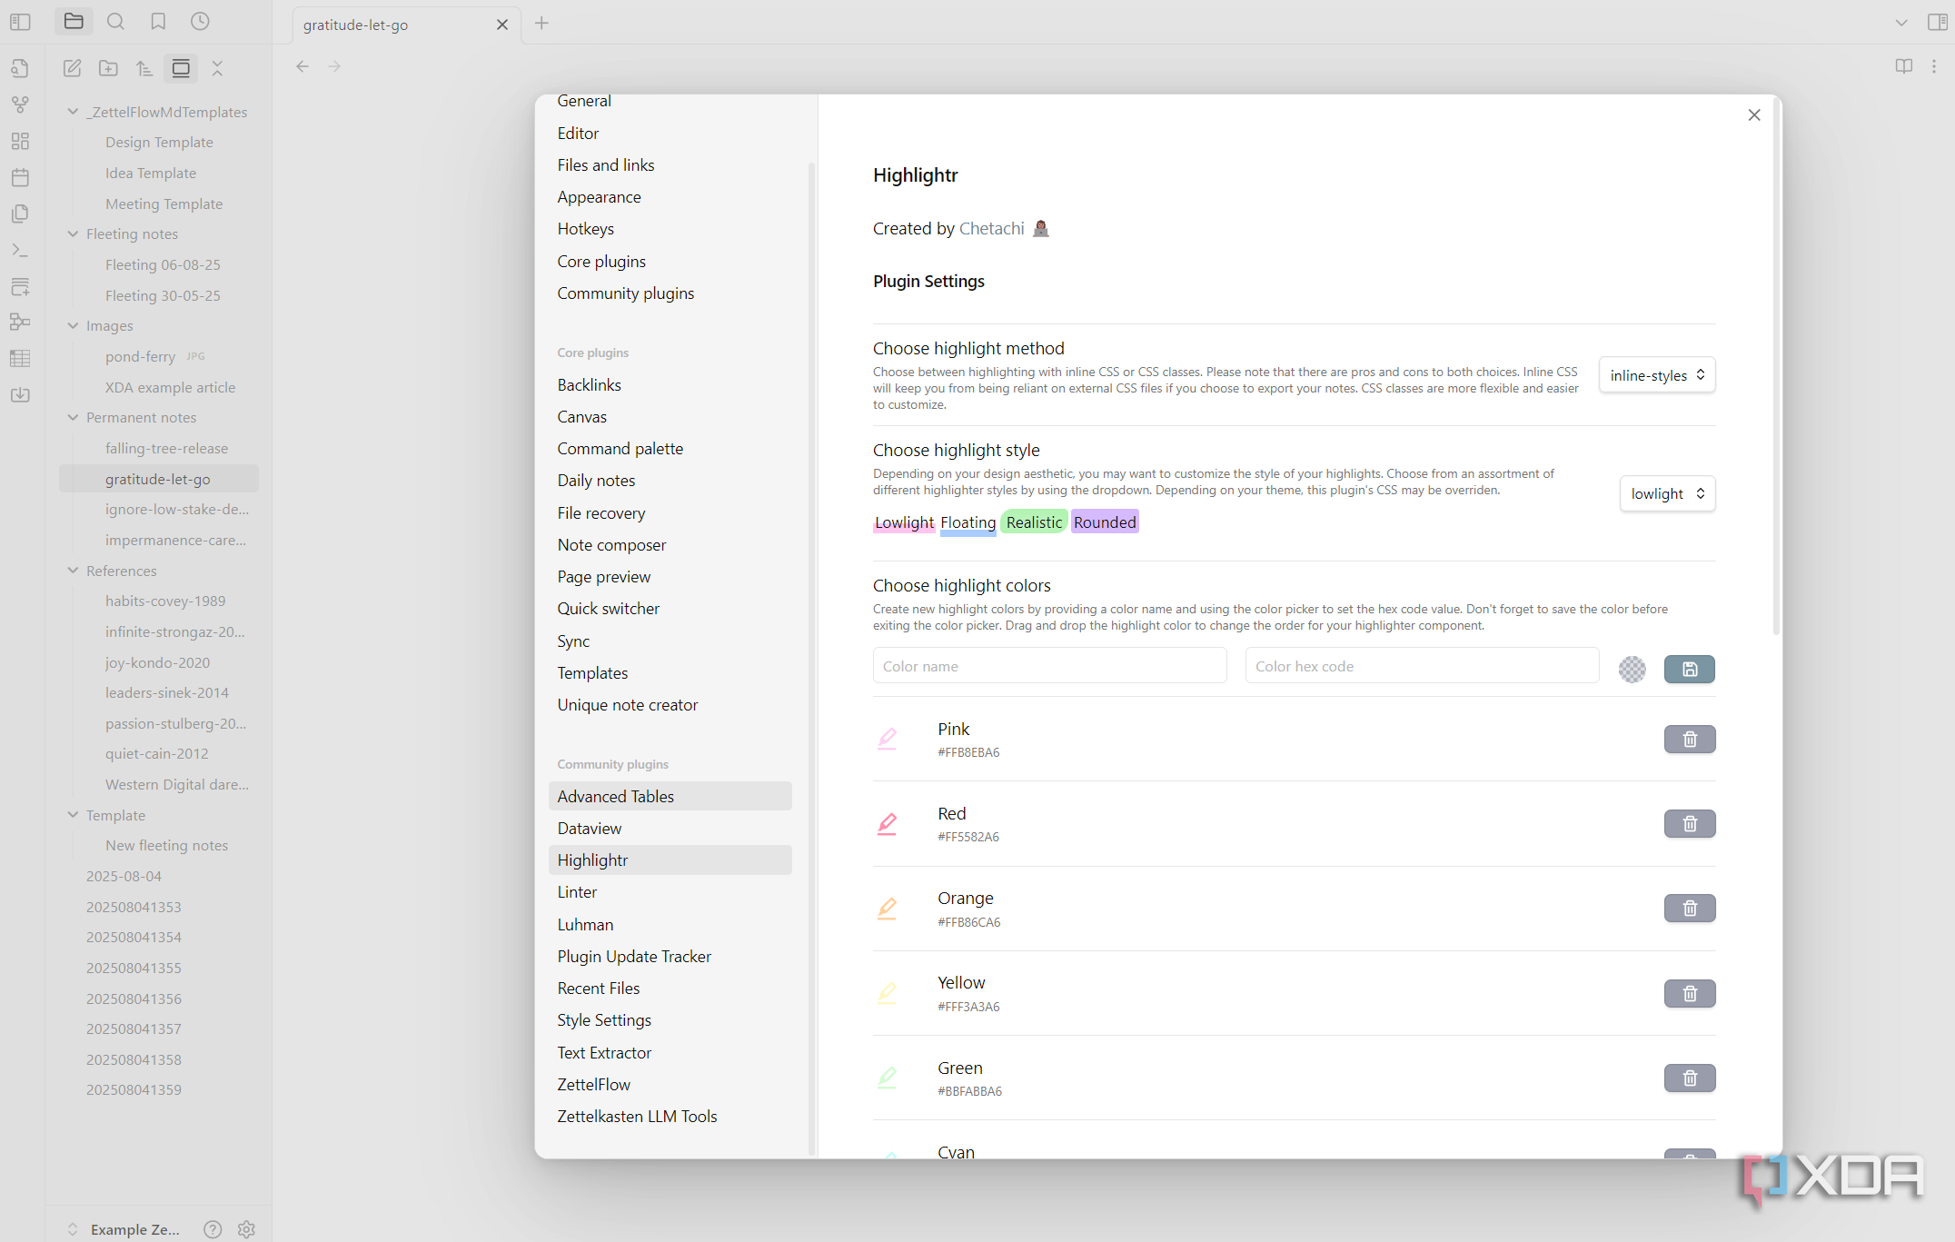Image resolution: width=1955 pixels, height=1242 pixels.
Task: Create a new folder icon
Action: coord(108,68)
